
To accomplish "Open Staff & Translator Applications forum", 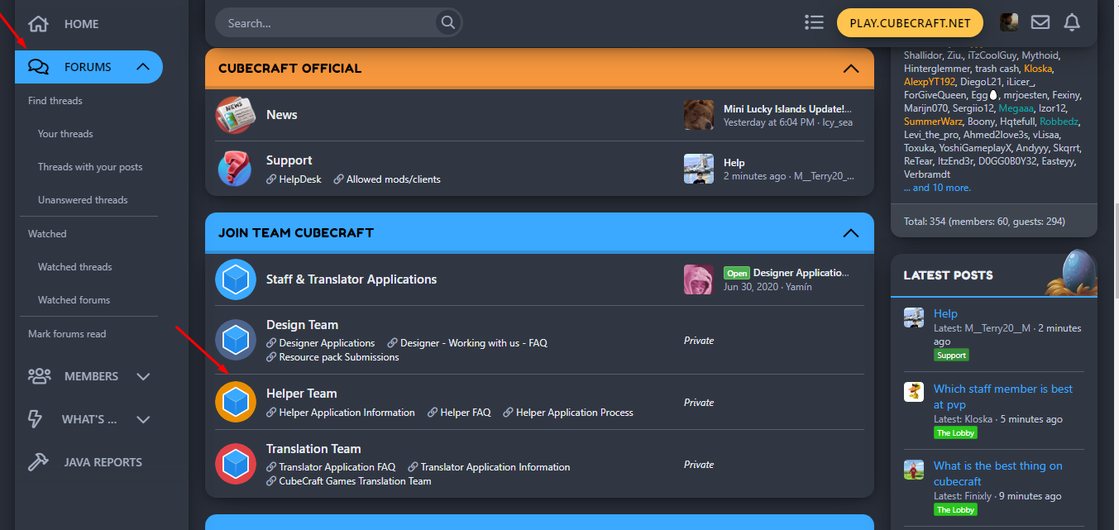I will point(351,279).
